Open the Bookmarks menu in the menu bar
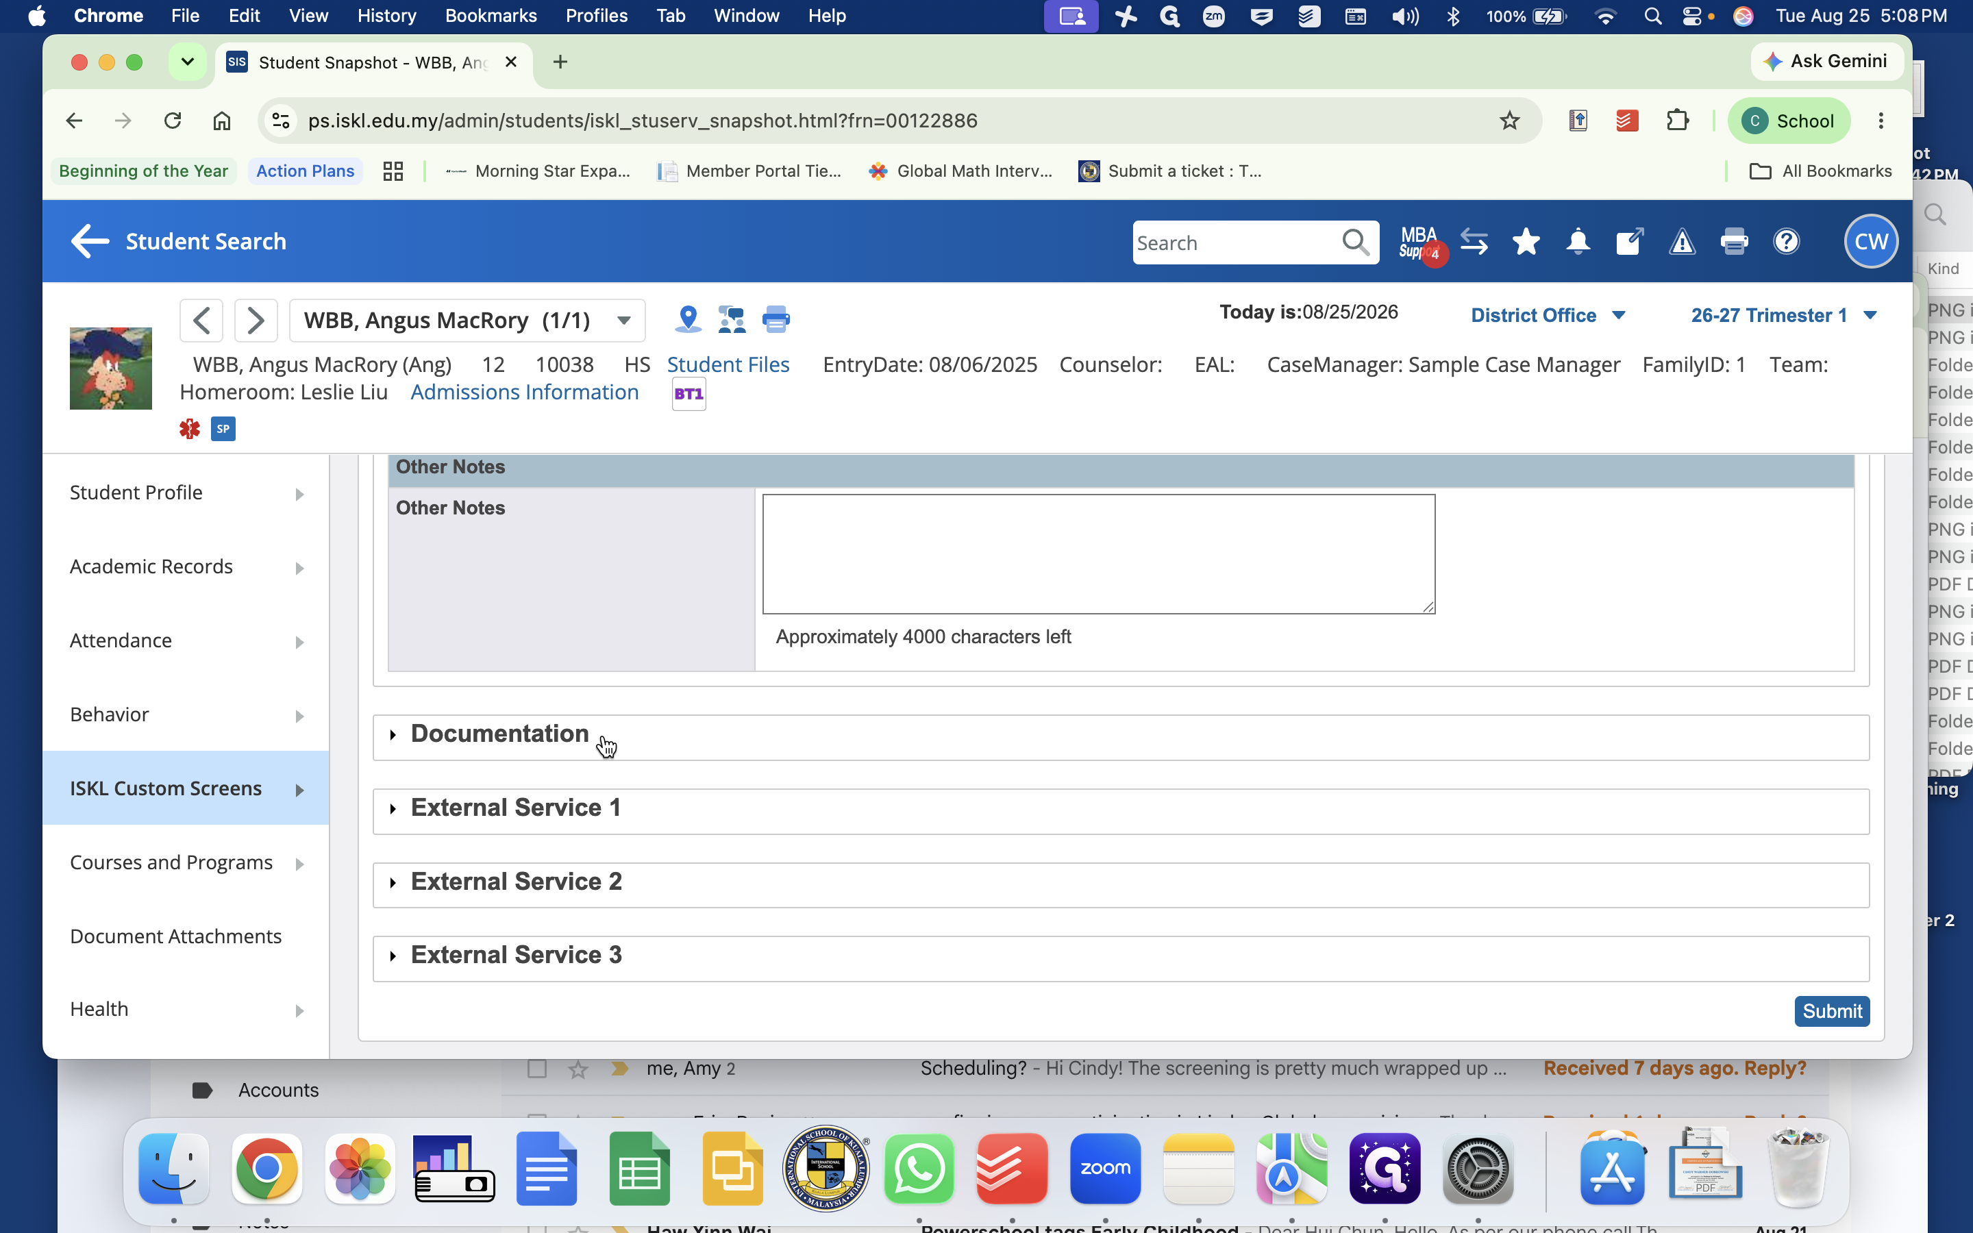 491,16
